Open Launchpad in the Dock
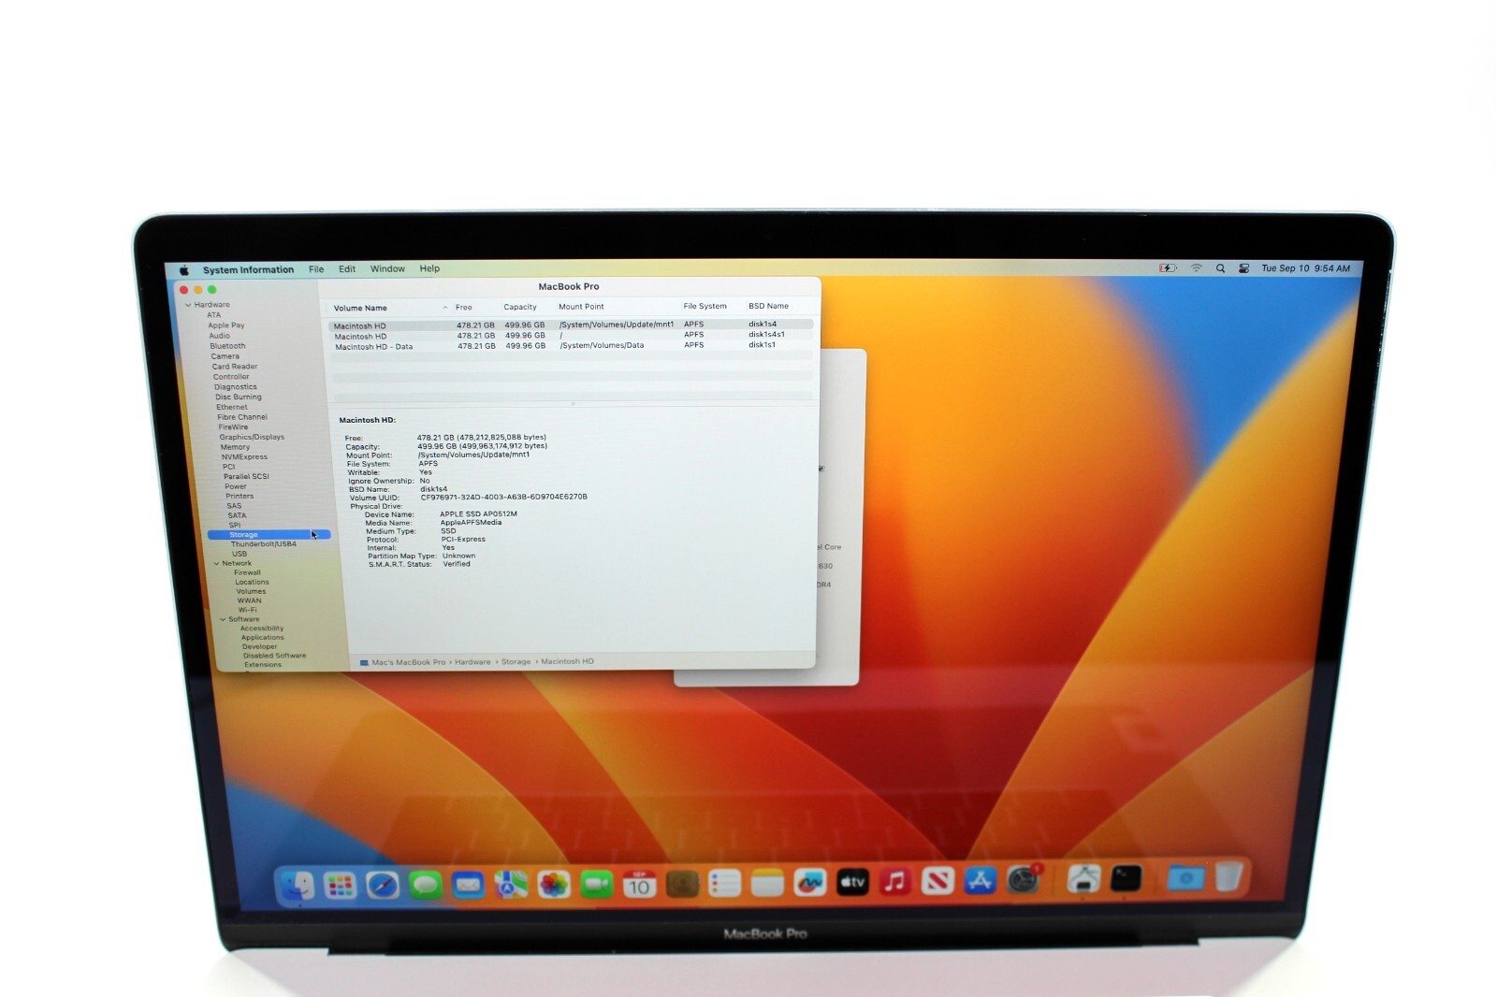The image size is (1497, 997). [340, 885]
